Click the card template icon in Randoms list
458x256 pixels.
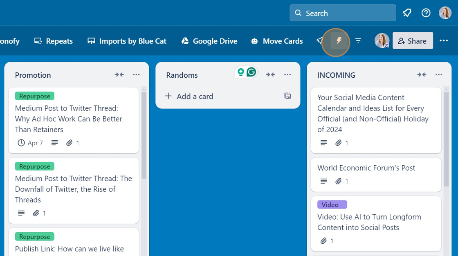click(x=287, y=95)
